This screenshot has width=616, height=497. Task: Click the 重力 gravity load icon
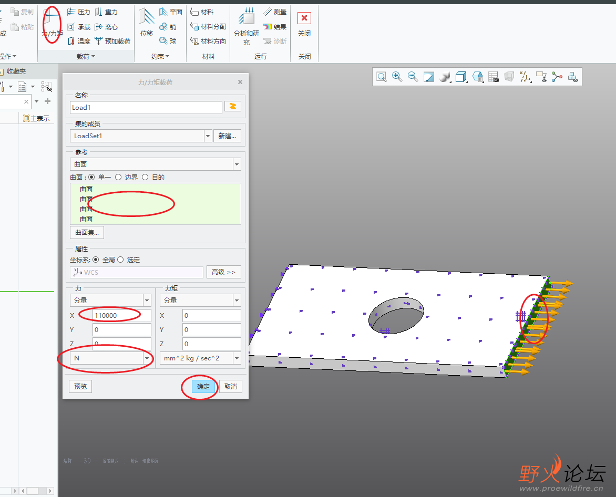[x=106, y=12]
